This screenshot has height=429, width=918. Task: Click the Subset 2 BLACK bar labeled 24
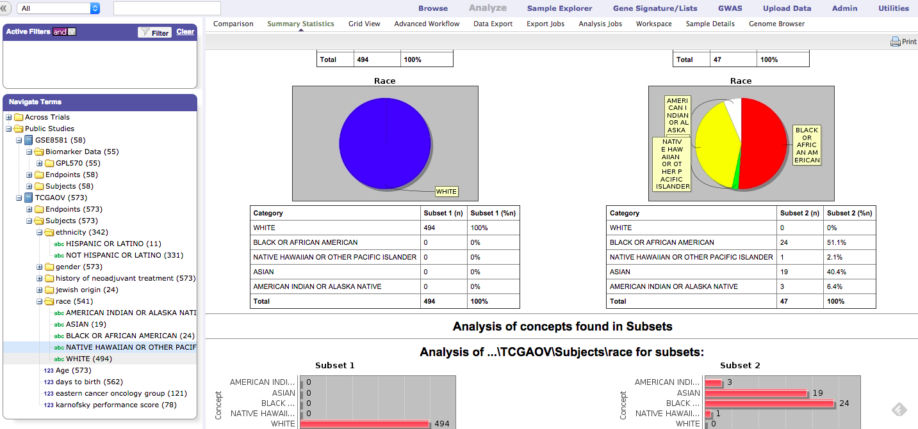769,403
